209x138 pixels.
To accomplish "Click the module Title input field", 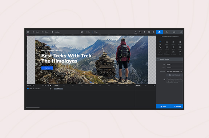I will click(174, 64).
